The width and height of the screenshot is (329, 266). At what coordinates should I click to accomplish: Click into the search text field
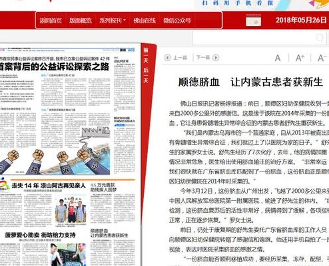tap(253, 38)
